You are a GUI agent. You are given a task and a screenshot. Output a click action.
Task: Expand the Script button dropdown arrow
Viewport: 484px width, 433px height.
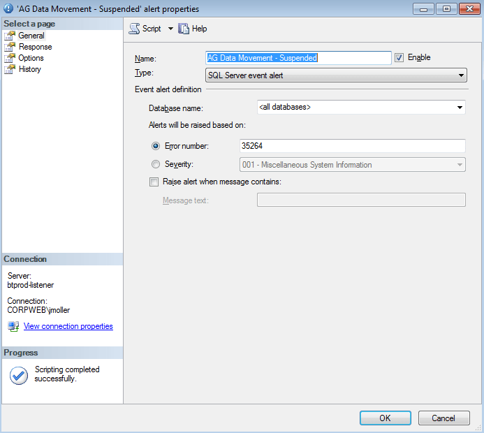coord(170,29)
